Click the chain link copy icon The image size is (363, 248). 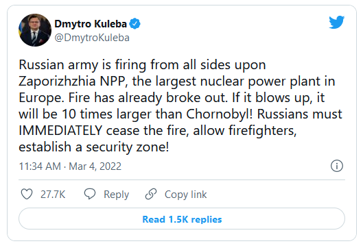[151, 194]
